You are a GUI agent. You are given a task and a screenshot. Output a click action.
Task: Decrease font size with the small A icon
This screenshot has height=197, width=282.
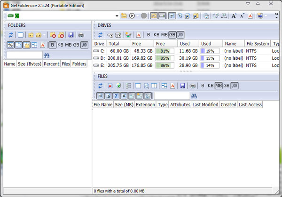click(242, 16)
